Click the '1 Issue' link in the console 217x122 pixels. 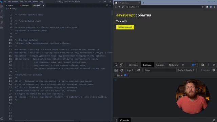122,75
